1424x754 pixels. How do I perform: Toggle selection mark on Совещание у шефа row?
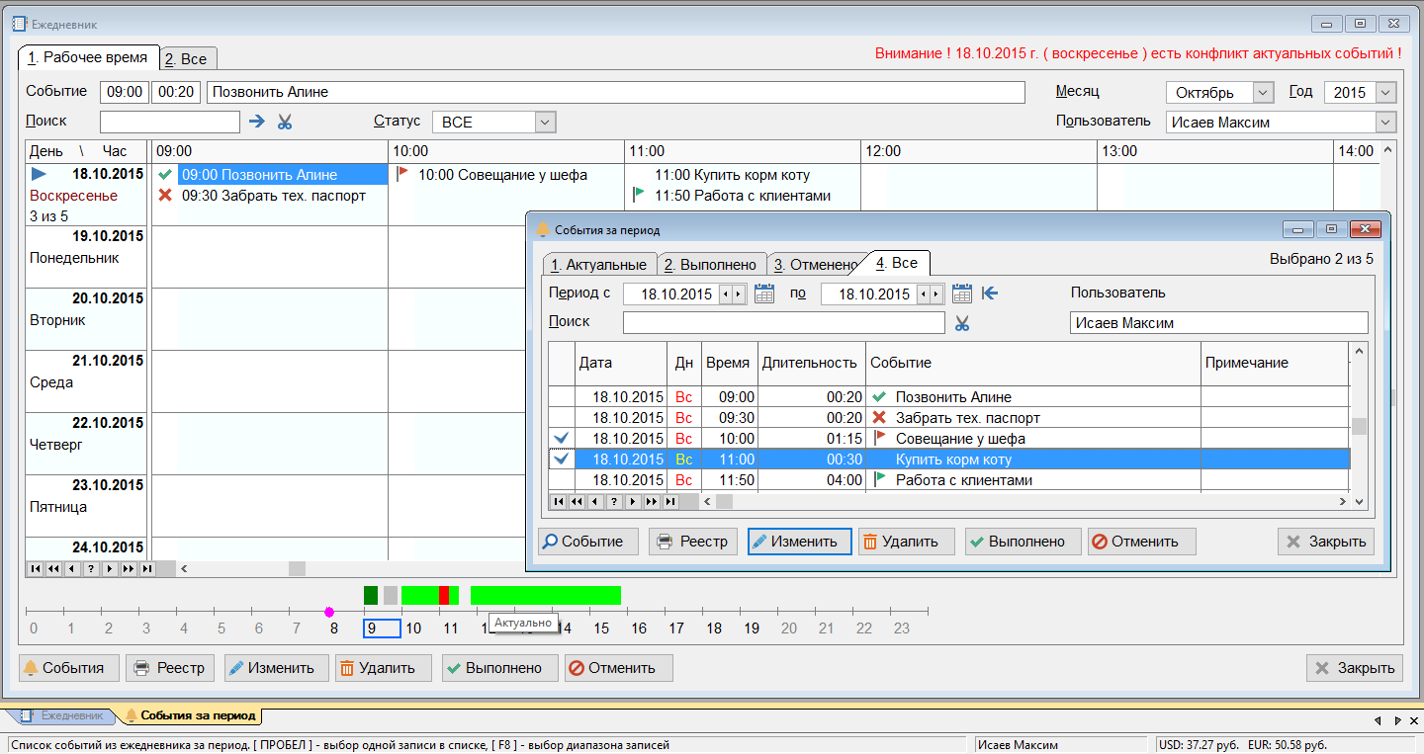[x=562, y=438]
